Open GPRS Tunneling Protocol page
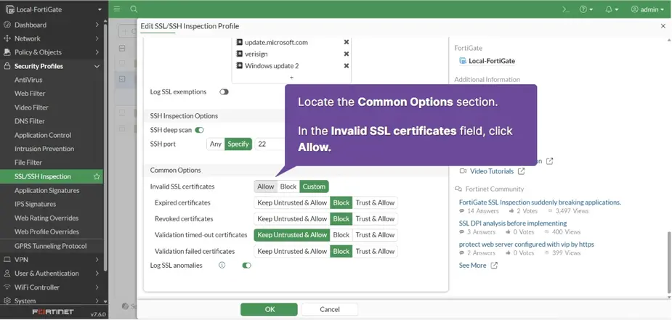 52,246
